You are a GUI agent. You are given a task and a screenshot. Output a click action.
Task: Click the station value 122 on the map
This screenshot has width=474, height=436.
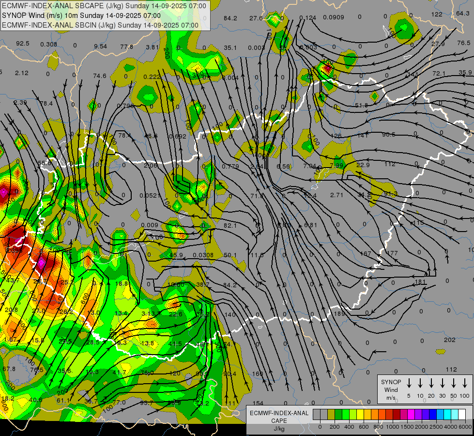(x=437, y=14)
